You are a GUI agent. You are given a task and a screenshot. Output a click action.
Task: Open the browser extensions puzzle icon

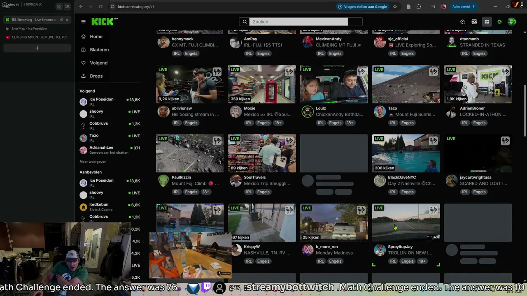[419, 7]
